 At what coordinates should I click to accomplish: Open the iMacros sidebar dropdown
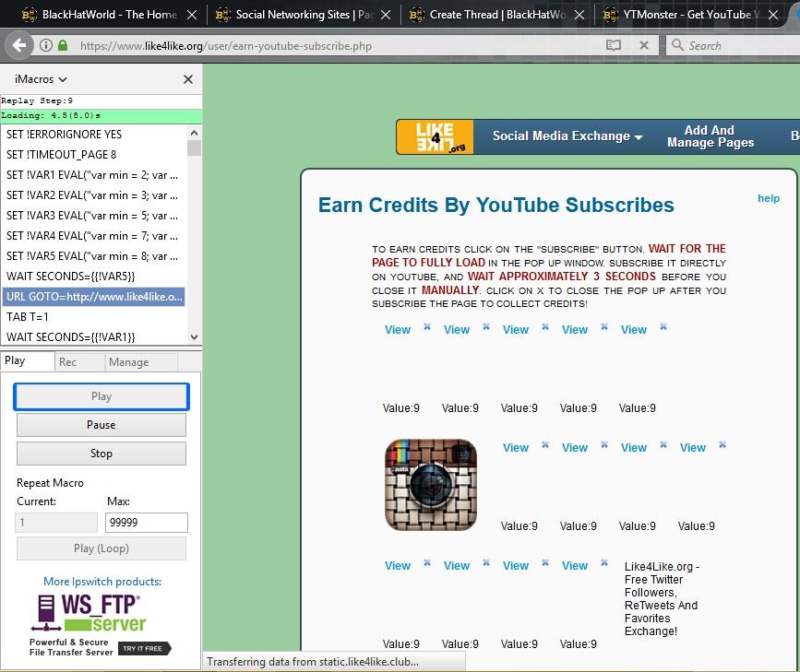(41, 79)
